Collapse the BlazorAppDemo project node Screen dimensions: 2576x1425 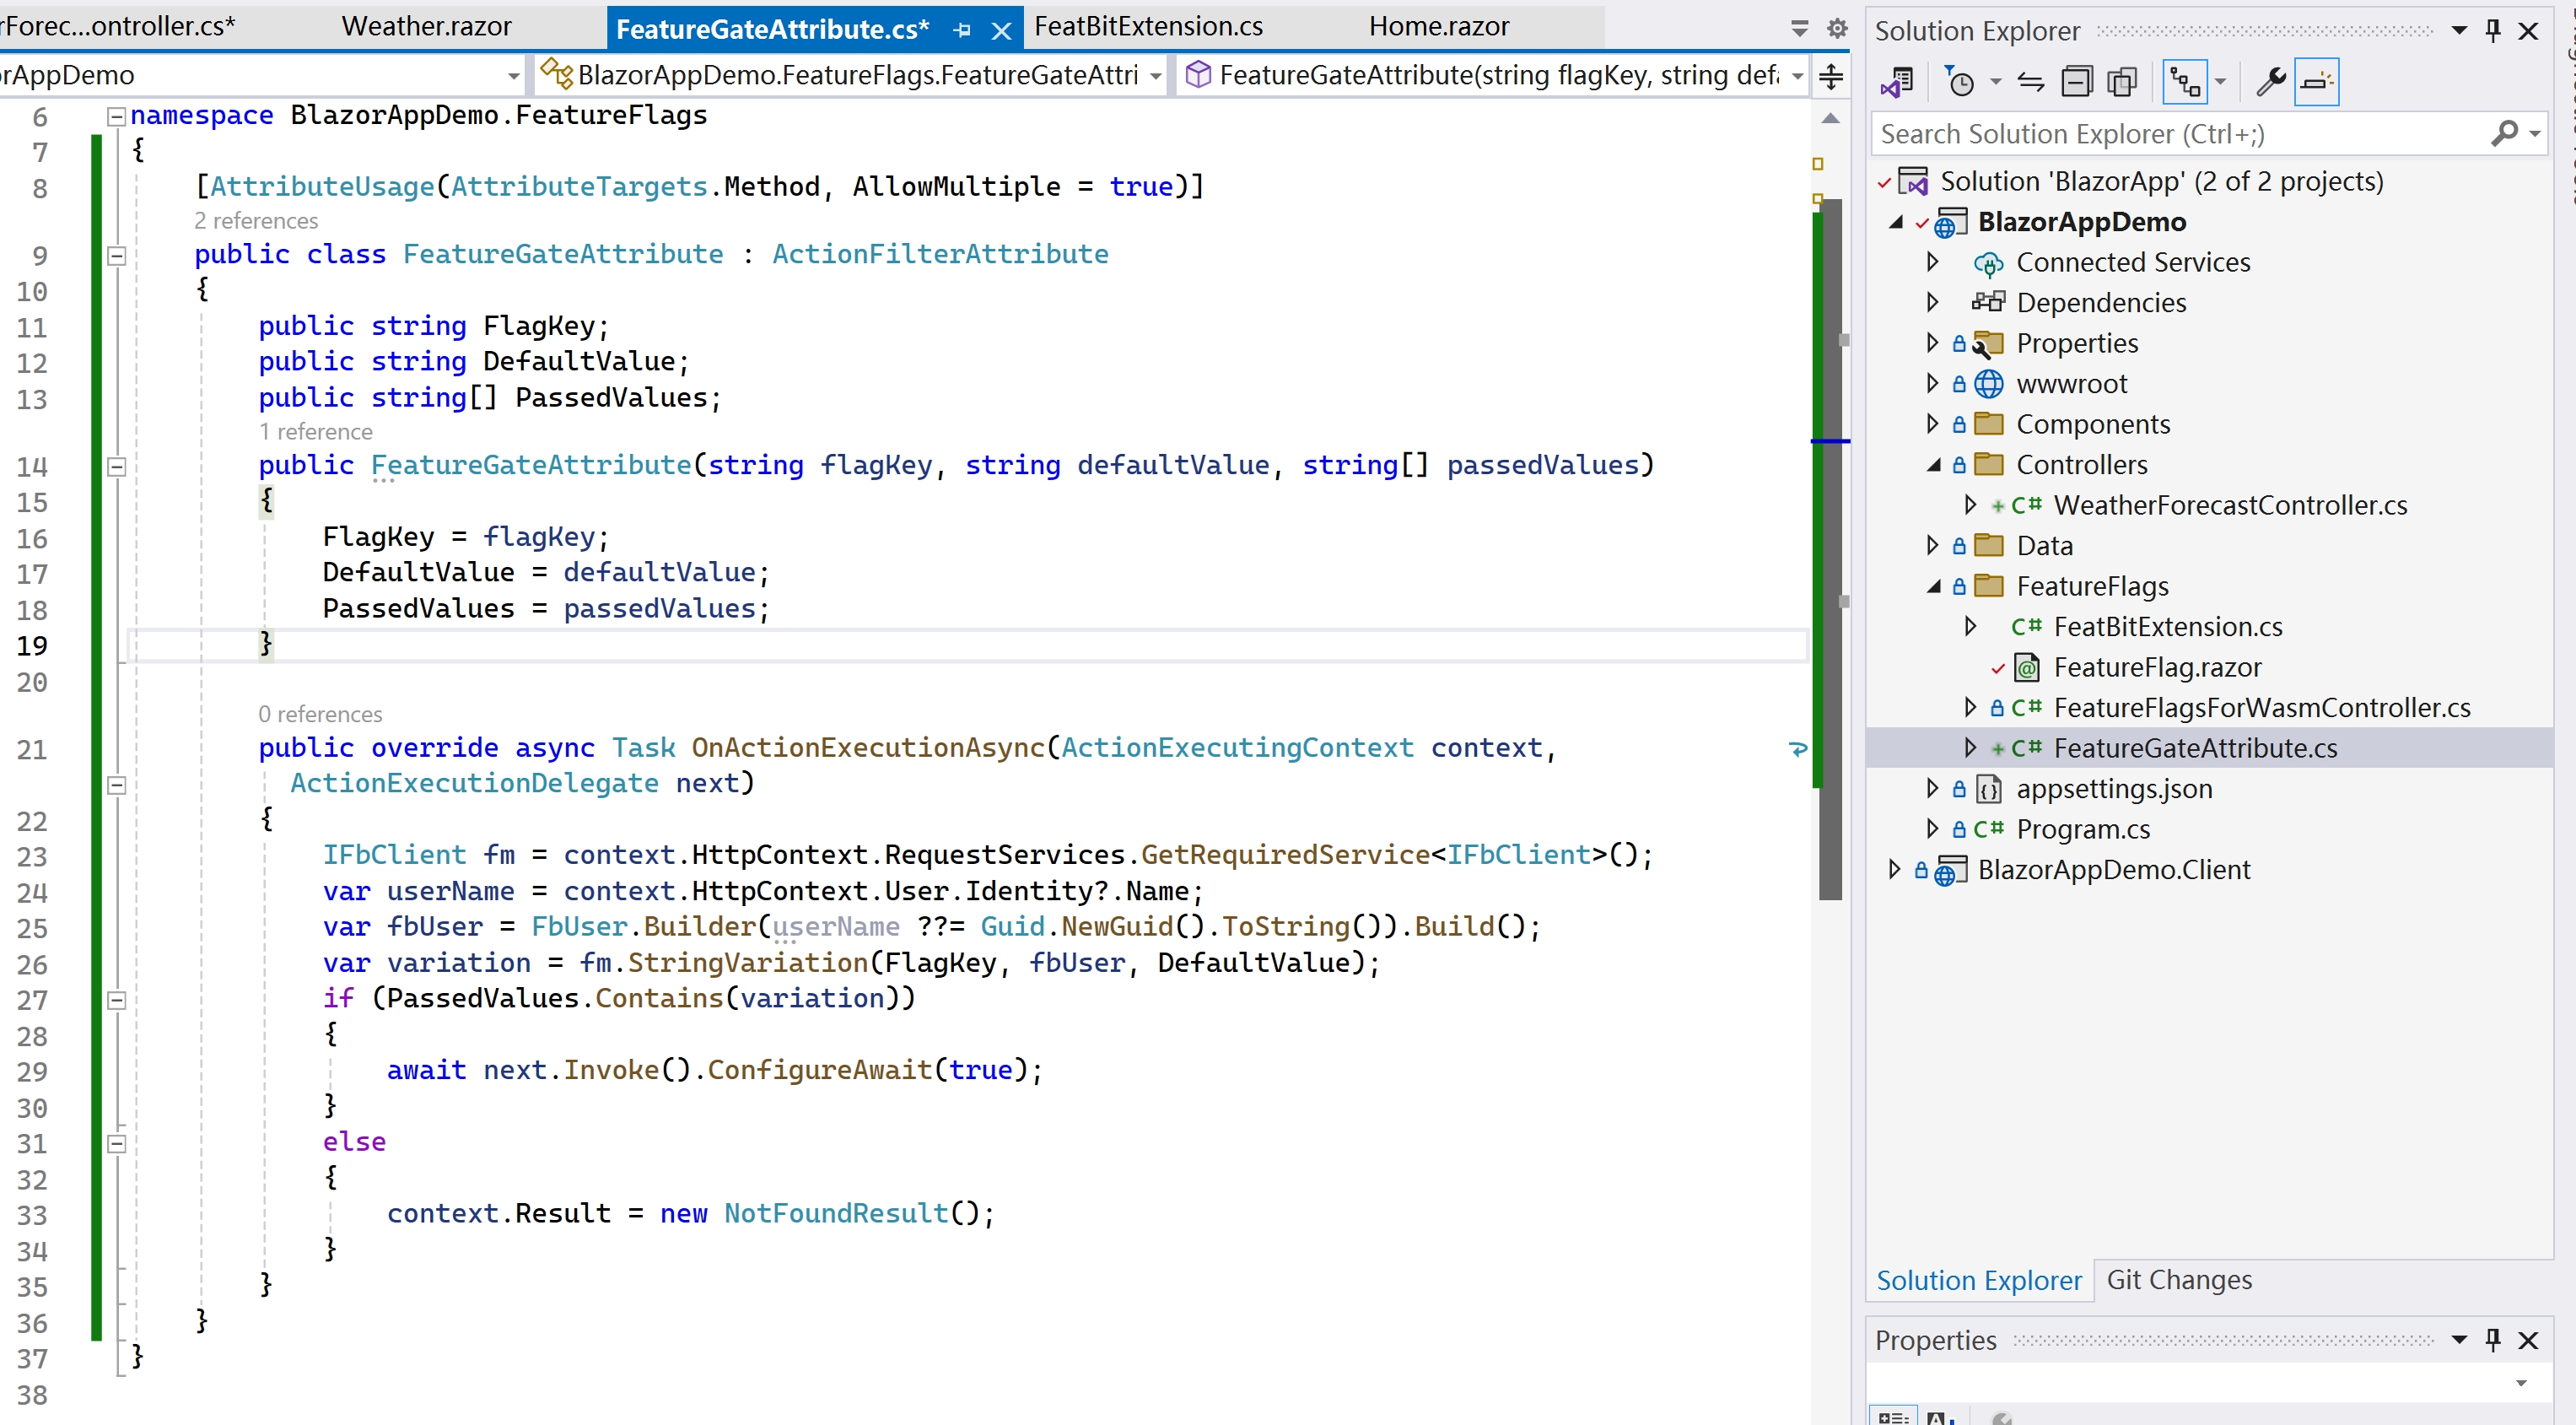coord(1895,222)
